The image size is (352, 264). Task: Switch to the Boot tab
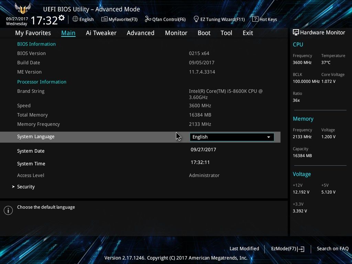pos(204,33)
